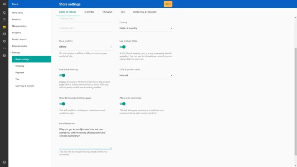297x167 pixels.
Task: Click the gear settings icon
Action: 4,41
